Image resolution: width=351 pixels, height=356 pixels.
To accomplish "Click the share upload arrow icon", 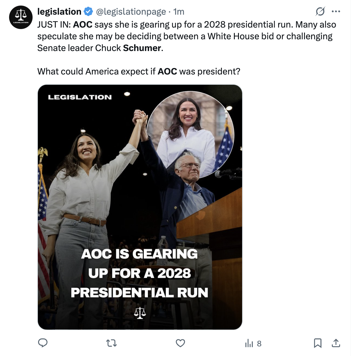I will click(336, 343).
